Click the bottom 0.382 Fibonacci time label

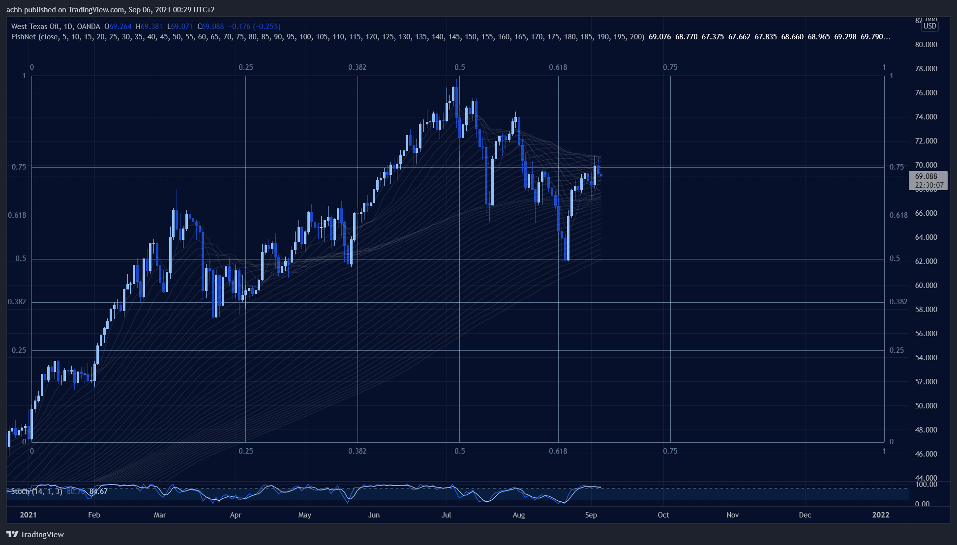coord(358,451)
